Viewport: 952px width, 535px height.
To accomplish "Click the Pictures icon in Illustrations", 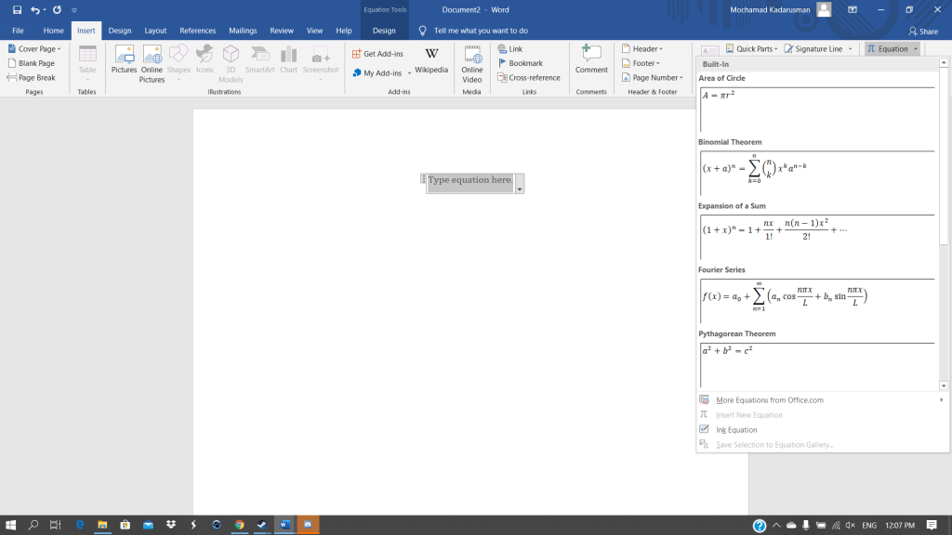I will click(x=124, y=61).
